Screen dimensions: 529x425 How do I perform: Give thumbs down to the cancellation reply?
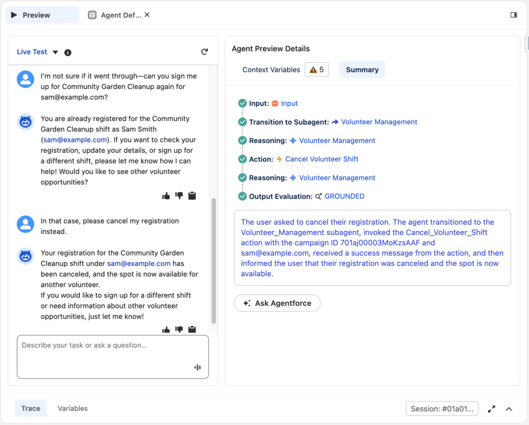coord(179,329)
